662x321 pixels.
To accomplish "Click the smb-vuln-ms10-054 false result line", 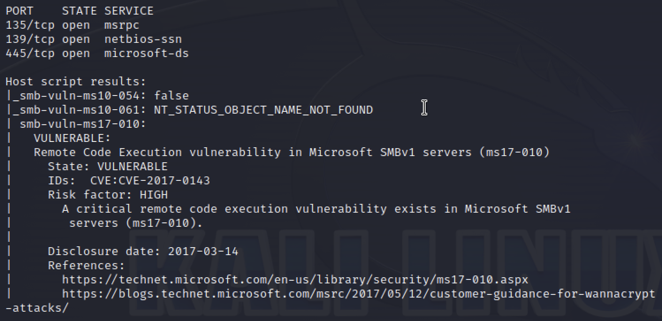I will click(101, 96).
